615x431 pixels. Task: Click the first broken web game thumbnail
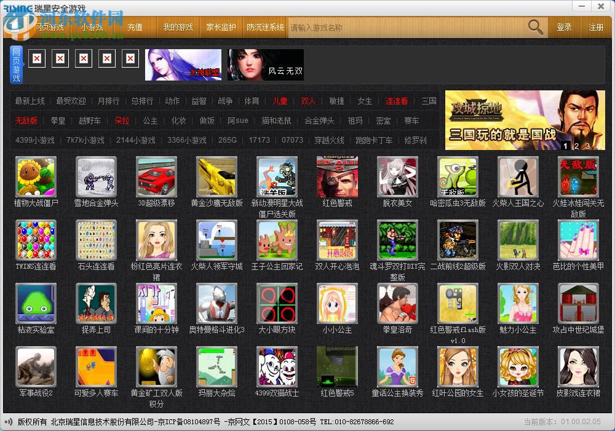coord(37,58)
